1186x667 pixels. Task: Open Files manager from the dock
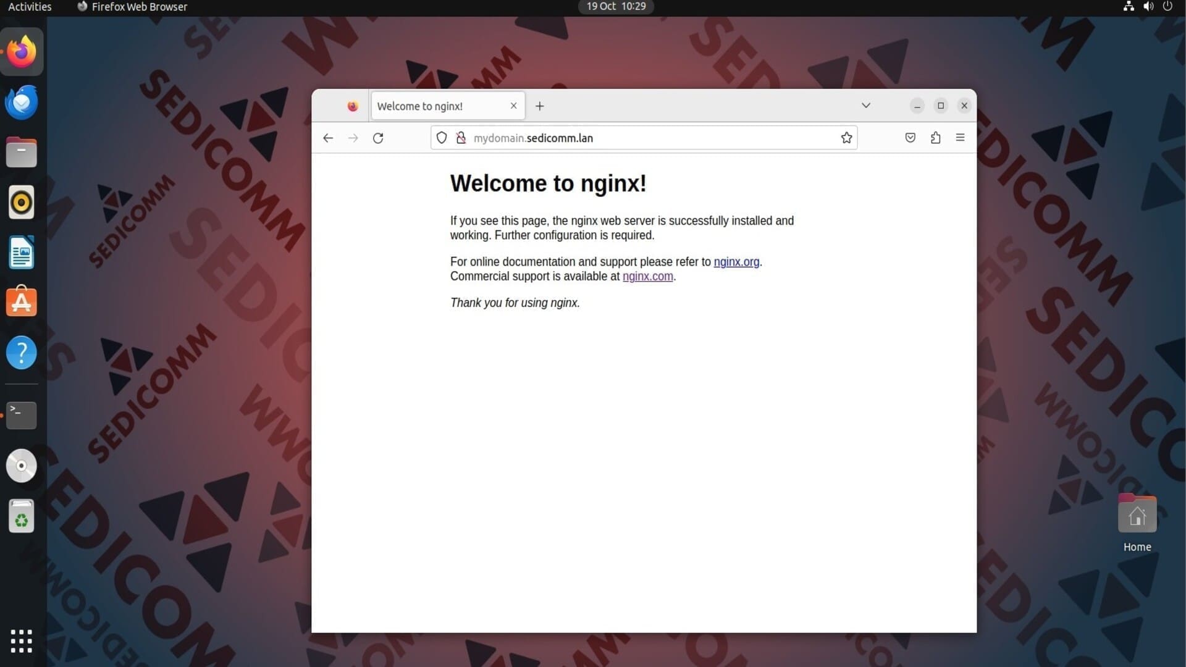click(x=22, y=152)
